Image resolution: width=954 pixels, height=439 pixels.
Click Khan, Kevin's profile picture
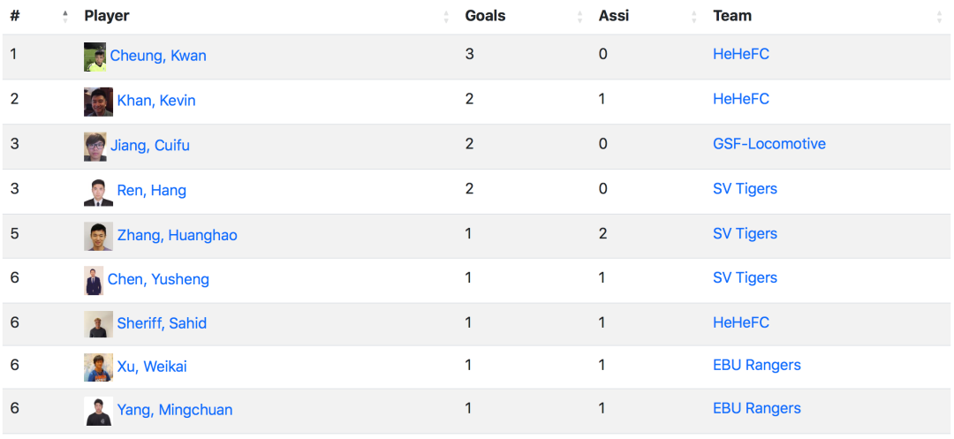click(x=99, y=102)
